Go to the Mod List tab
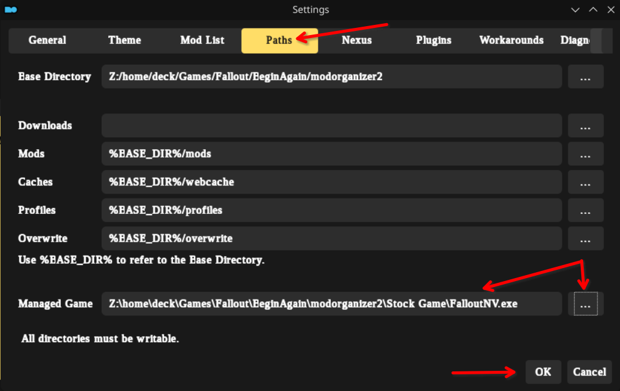Image resolution: width=620 pixels, height=391 pixels. pos(202,40)
